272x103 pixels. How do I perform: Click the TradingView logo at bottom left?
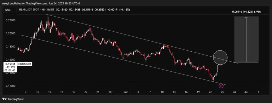[x=13, y=99]
